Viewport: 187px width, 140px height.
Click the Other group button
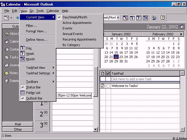pyautogui.click(x=18, y=129)
